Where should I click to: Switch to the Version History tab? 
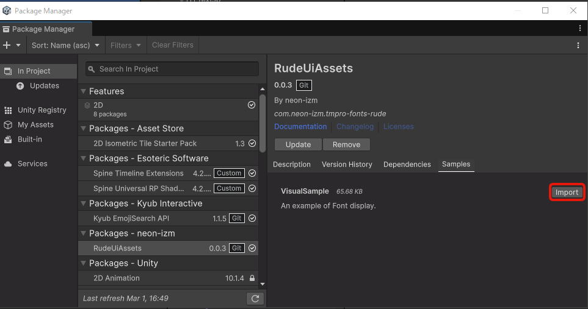347,165
